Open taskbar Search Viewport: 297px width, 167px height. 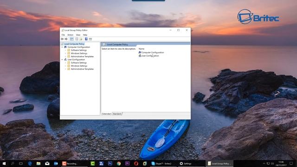tap(13, 163)
